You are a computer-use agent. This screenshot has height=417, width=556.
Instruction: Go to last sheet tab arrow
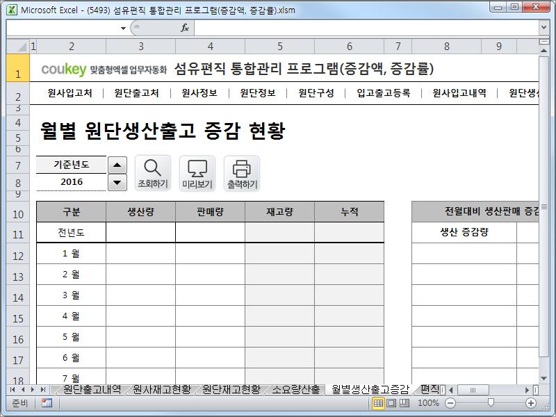pyautogui.click(x=43, y=390)
